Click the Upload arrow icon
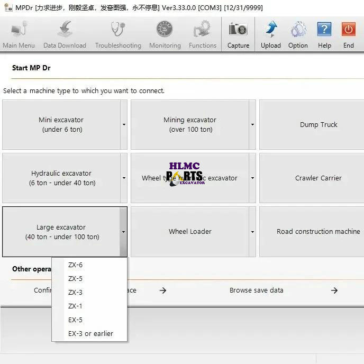The width and height of the screenshot is (364, 364). point(270,29)
